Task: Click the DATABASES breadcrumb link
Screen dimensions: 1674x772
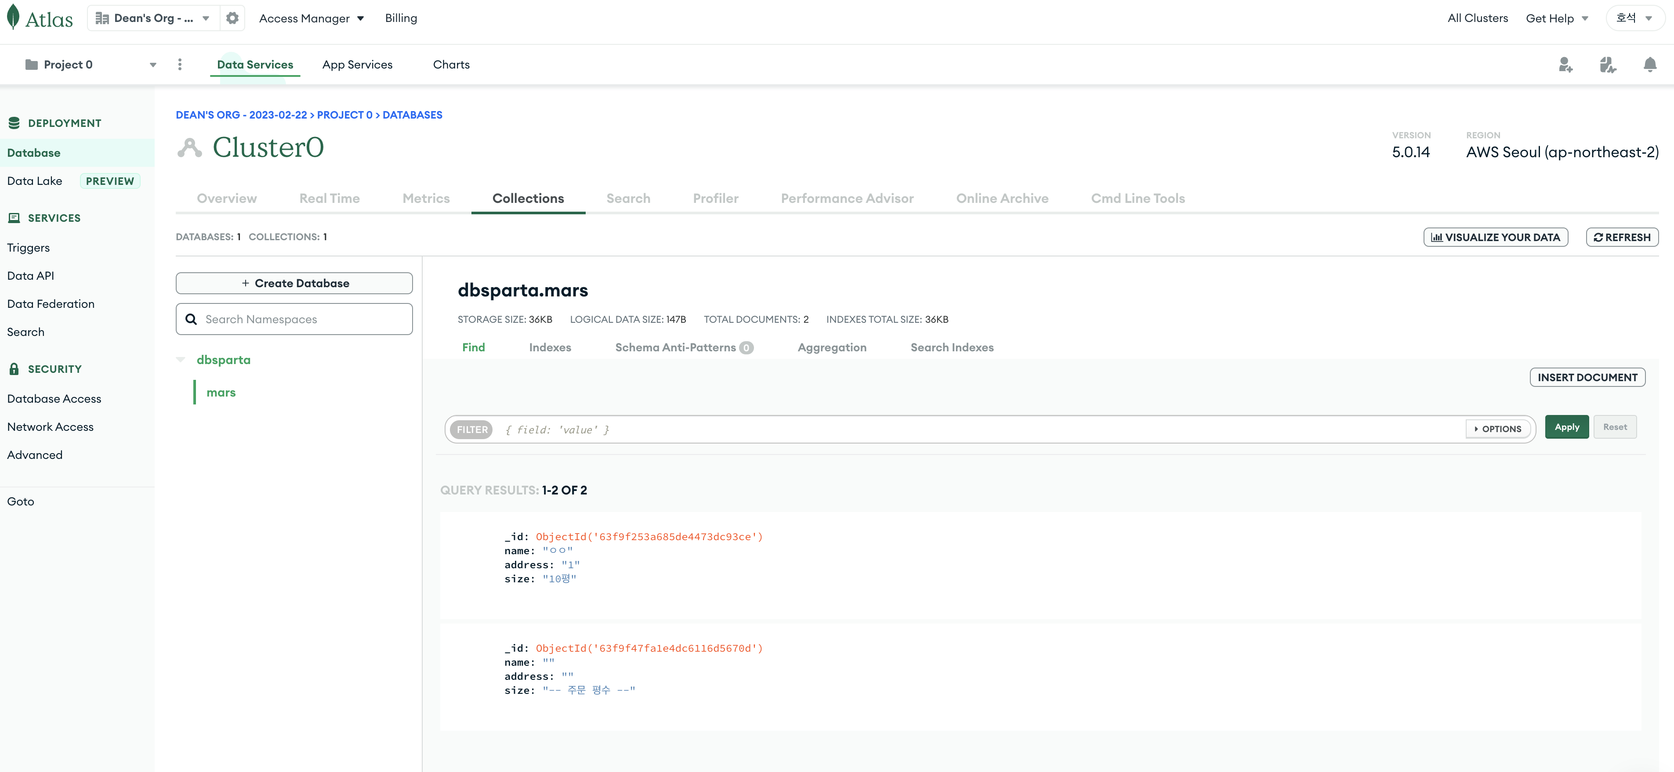Action: [x=412, y=115]
